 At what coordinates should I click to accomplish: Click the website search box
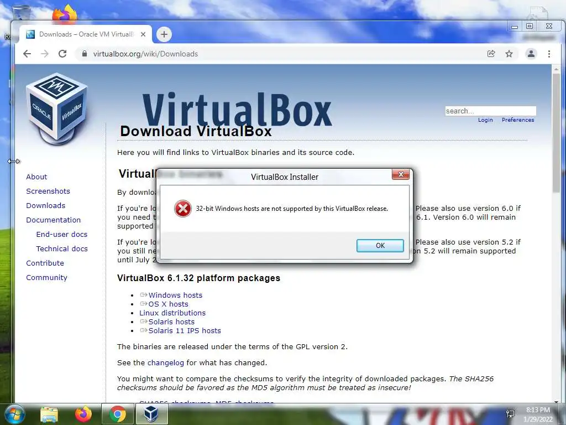click(x=491, y=111)
